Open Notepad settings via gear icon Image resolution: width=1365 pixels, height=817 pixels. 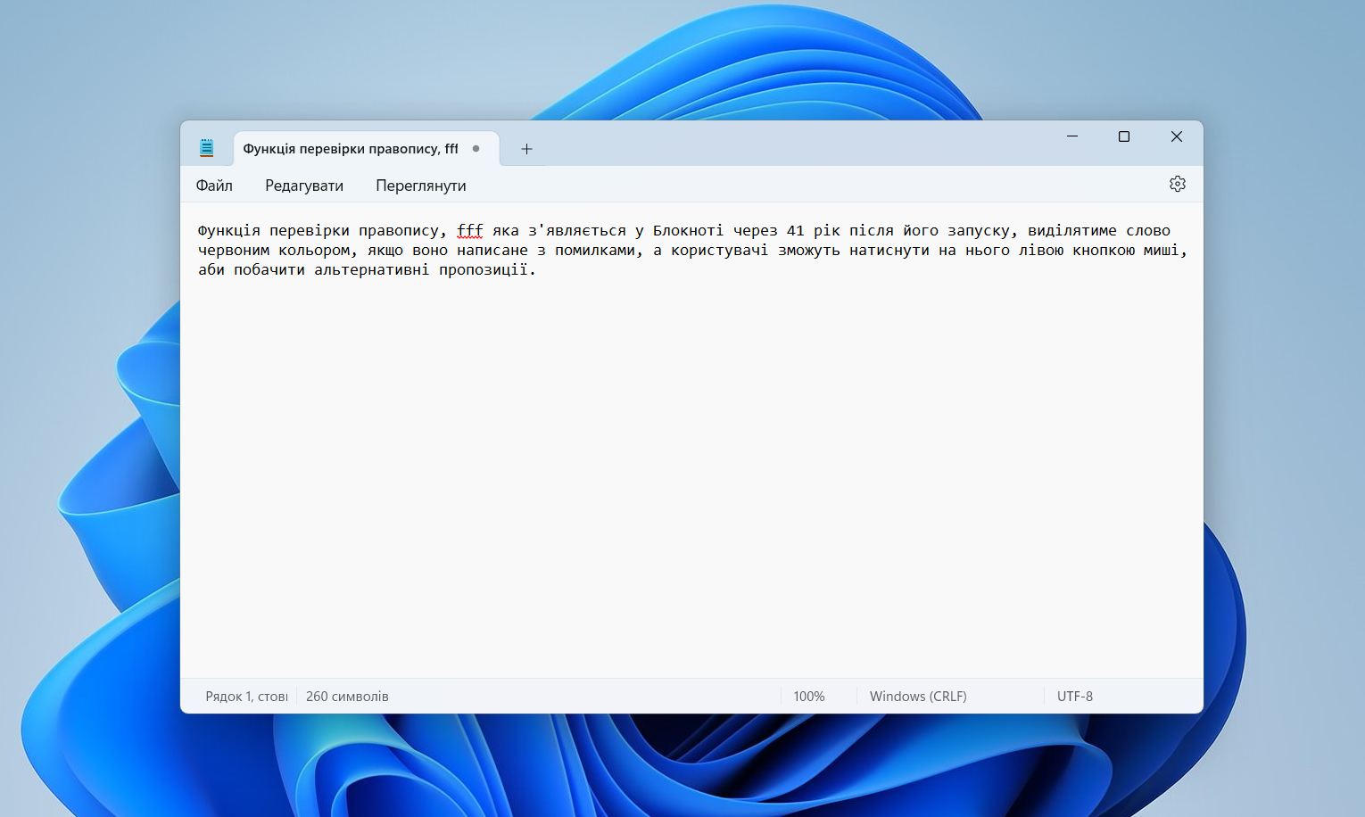pyautogui.click(x=1177, y=184)
